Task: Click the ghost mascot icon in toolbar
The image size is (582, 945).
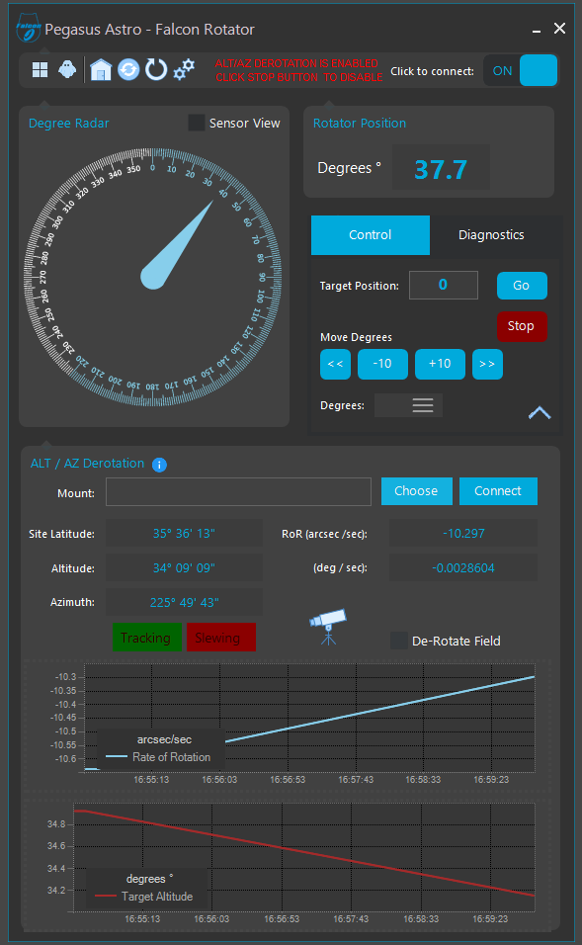Action: click(67, 70)
